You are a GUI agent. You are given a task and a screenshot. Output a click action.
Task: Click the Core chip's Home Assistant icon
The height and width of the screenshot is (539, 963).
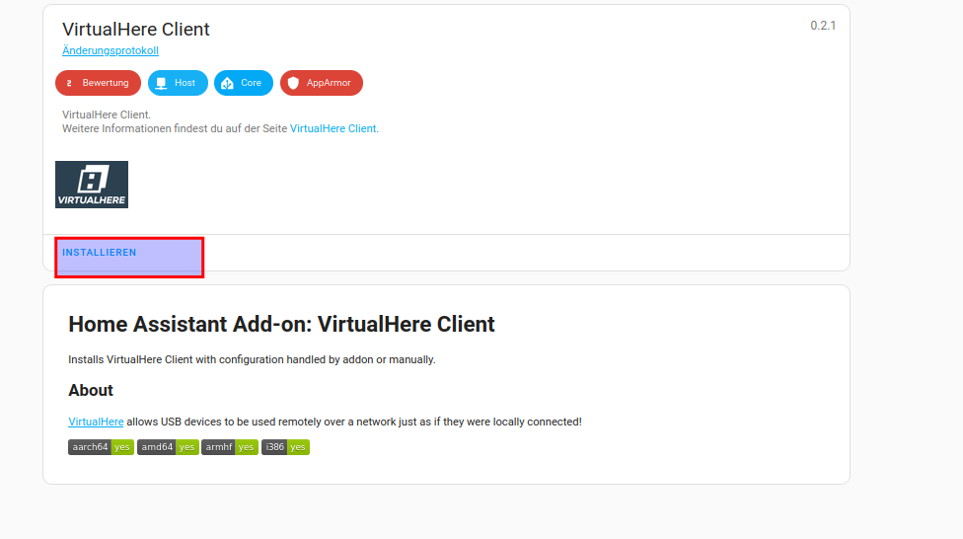coord(227,84)
